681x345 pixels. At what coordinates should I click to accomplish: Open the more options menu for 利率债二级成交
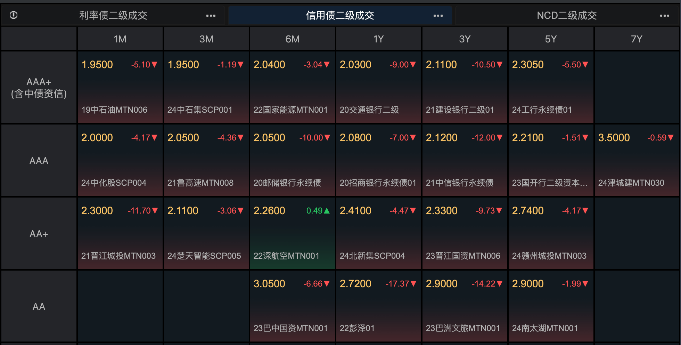point(211,16)
